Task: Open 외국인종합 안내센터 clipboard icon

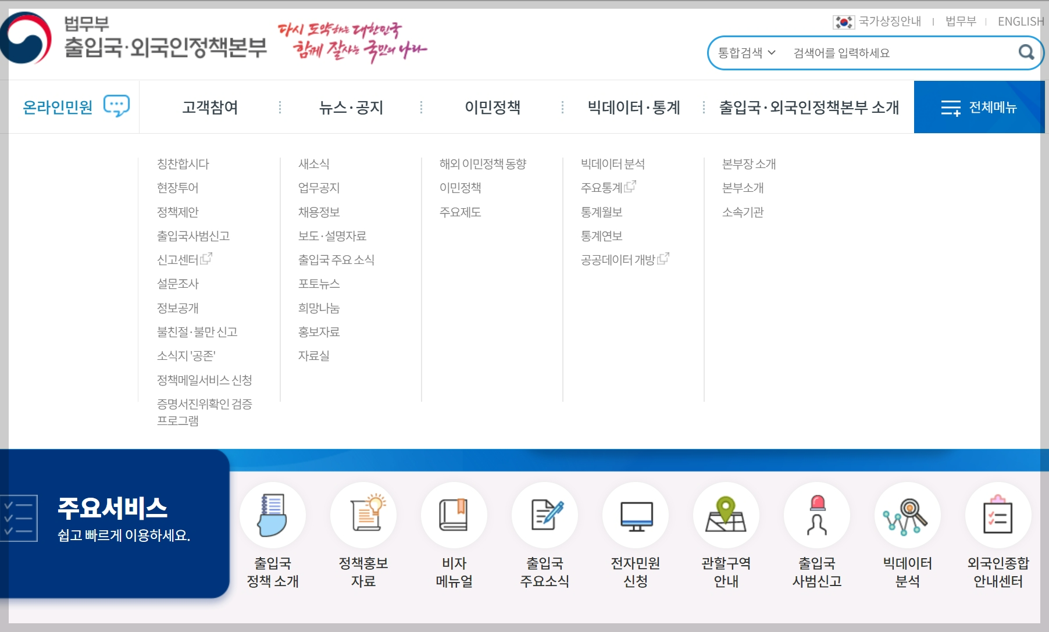Action: coord(998,515)
